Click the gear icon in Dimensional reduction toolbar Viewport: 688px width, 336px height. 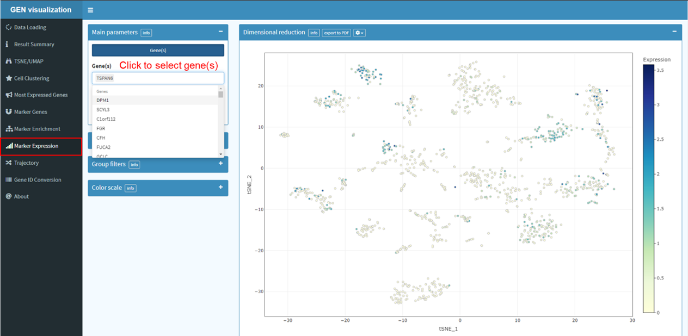click(x=359, y=33)
